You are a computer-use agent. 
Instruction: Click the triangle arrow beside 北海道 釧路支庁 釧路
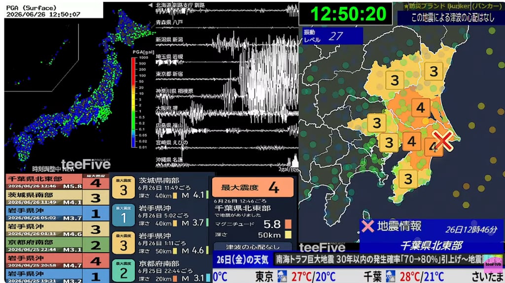pos(150,5)
